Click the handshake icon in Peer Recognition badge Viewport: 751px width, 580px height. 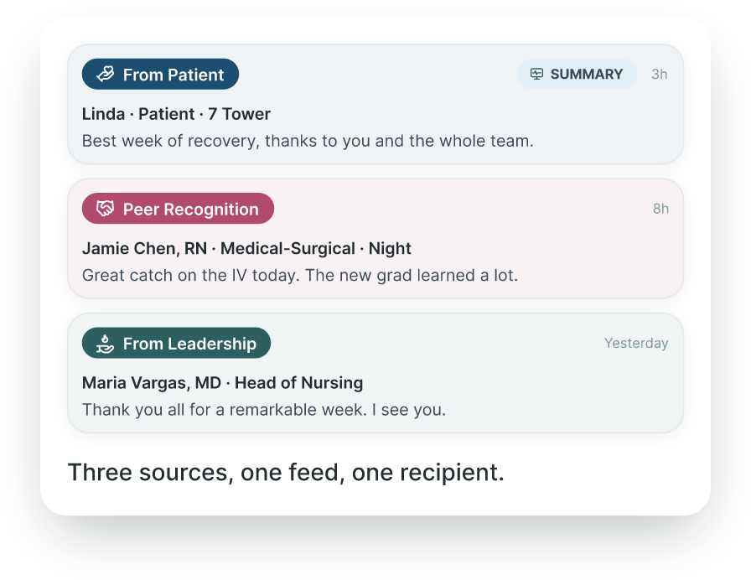pos(106,209)
